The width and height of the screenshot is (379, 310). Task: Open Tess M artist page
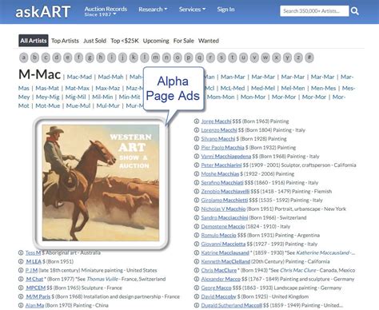(33, 252)
